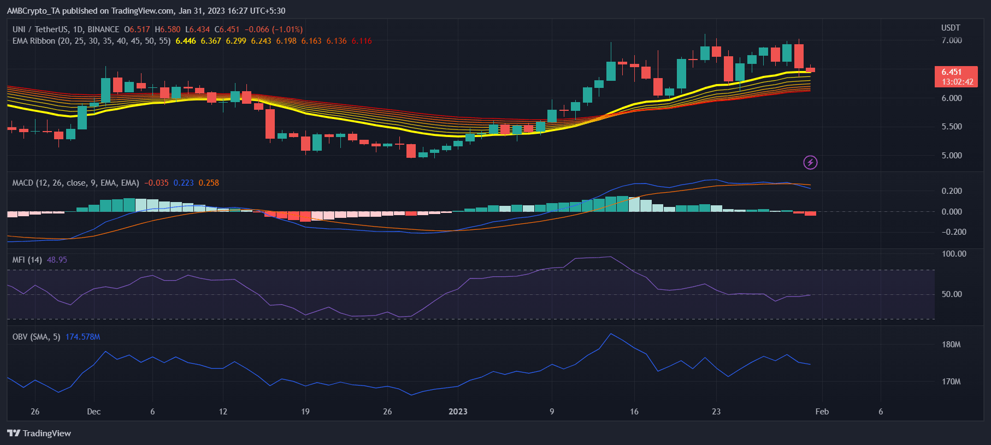This screenshot has height=445, width=991.
Task: Click the Feb date axis label
Action: click(822, 412)
